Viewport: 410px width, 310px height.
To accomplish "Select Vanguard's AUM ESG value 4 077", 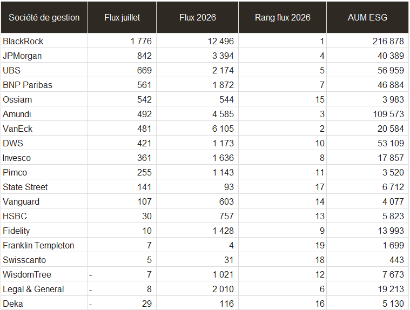I will point(393,202).
